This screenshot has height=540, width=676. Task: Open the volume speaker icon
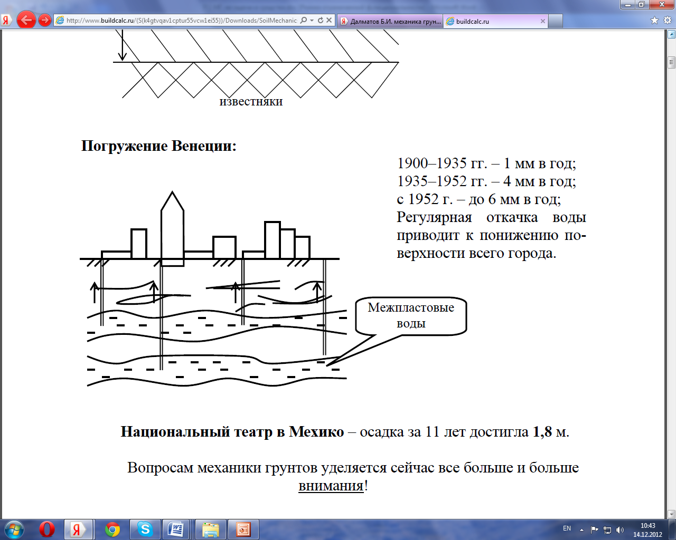(x=620, y=529)
